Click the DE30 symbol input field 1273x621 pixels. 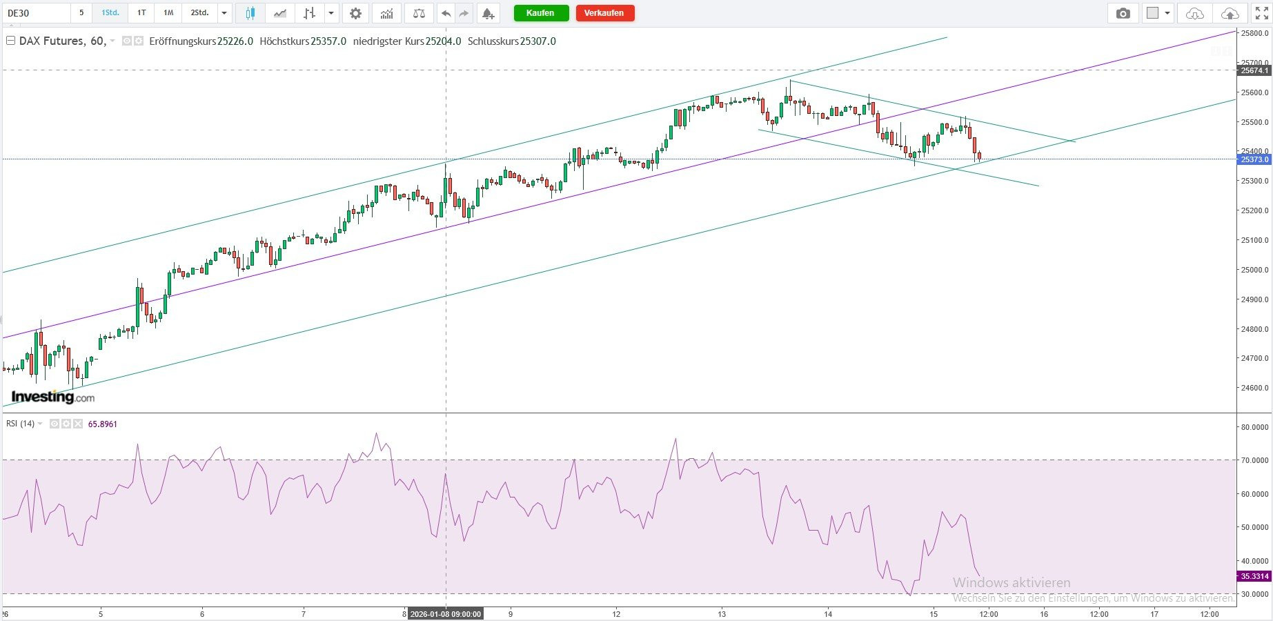(x=36, y=13)
